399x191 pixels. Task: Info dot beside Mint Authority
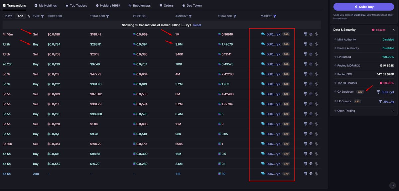coord(335,40)
